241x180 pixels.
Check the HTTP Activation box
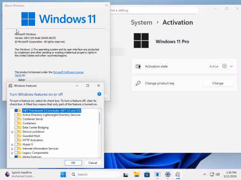click(x=16, y=140)
